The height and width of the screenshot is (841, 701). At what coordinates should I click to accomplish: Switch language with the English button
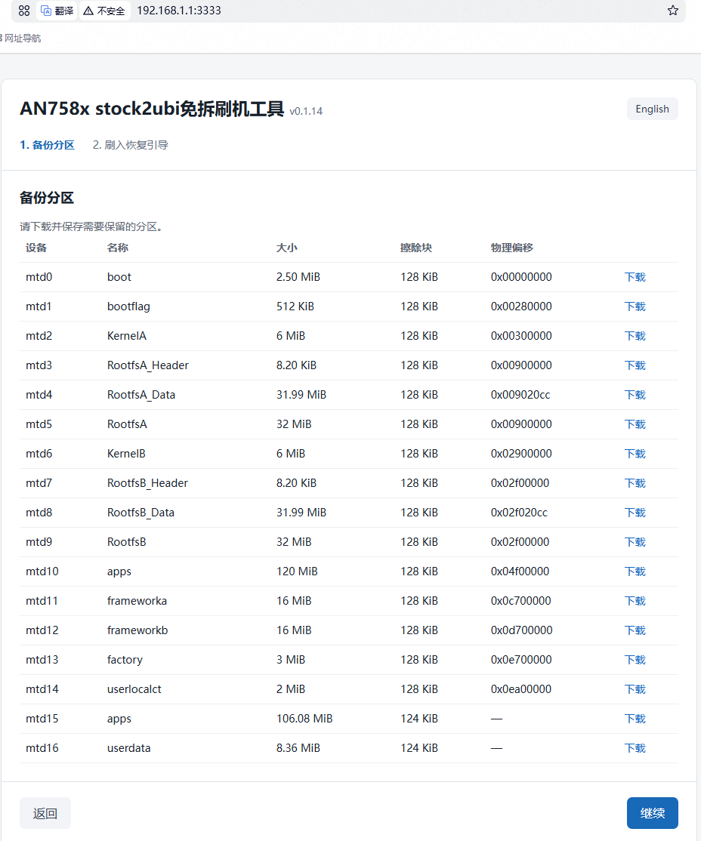coord(652,109)
